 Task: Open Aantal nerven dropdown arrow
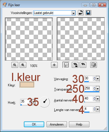tap(98, 99)
